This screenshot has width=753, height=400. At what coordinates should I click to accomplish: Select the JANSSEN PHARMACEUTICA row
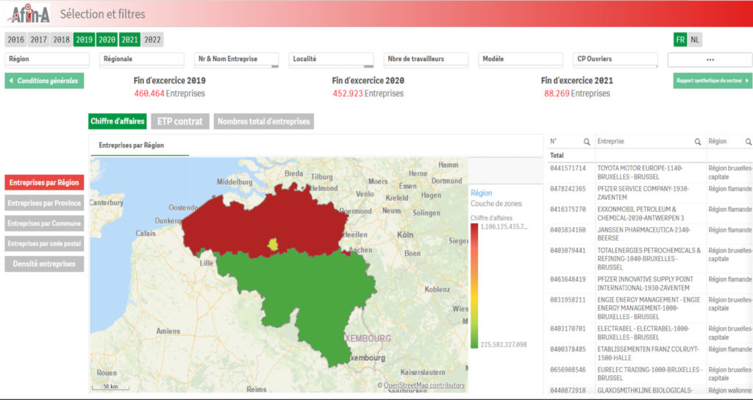point(650,234)
